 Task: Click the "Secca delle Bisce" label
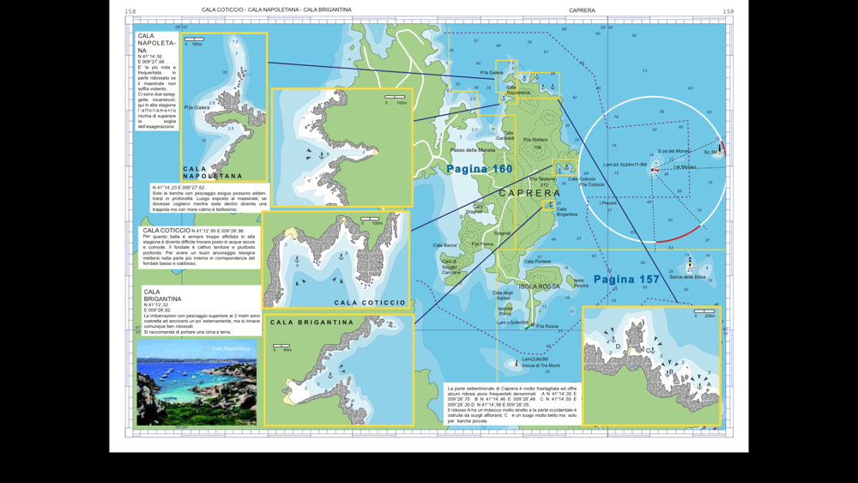(687, 277)
